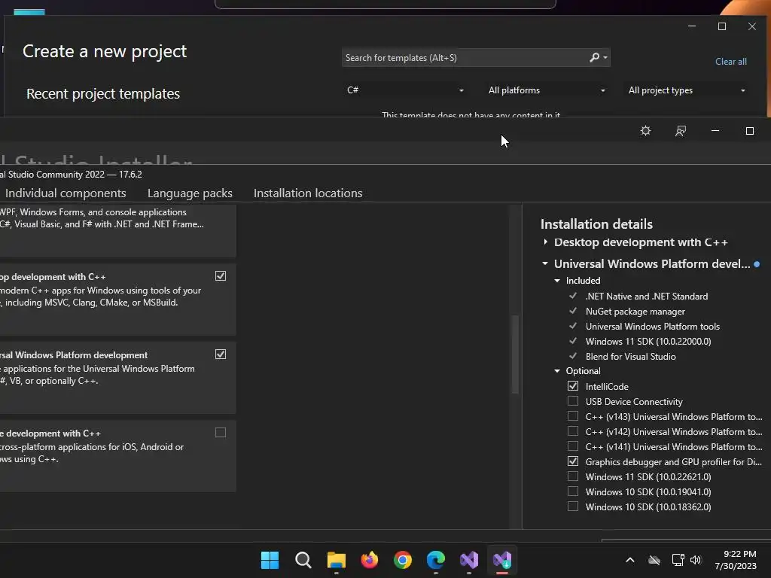Launch Firefox from taskbar
771x578 pixels.
point(370,560)
